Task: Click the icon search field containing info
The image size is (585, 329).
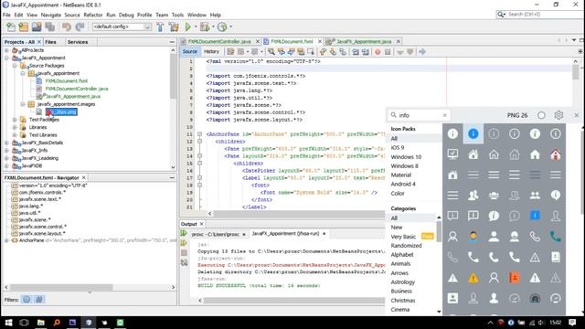Action: (419, 115)
